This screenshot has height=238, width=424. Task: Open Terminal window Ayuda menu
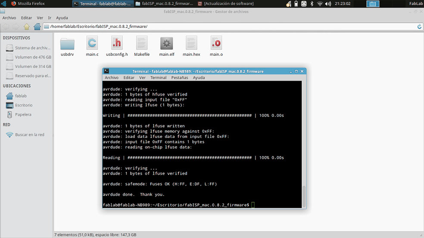click(199, 78)
